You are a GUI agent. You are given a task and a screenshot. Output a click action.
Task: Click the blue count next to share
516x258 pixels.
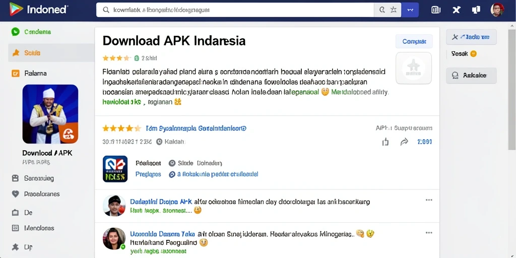[x=424, y=142]
